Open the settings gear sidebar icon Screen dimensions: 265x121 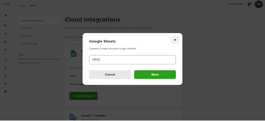coord(5,84)
